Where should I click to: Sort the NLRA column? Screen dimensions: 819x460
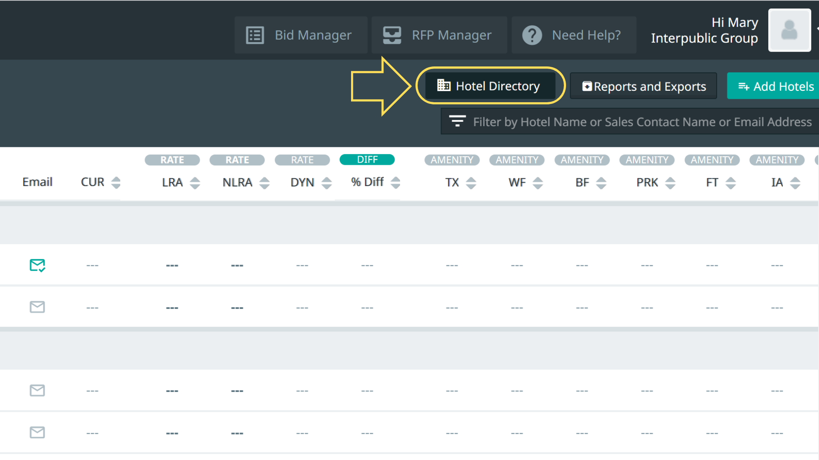coord(264,183)
